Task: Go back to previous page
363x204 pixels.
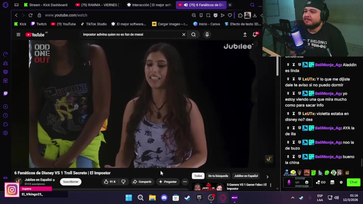Action: 16,15
